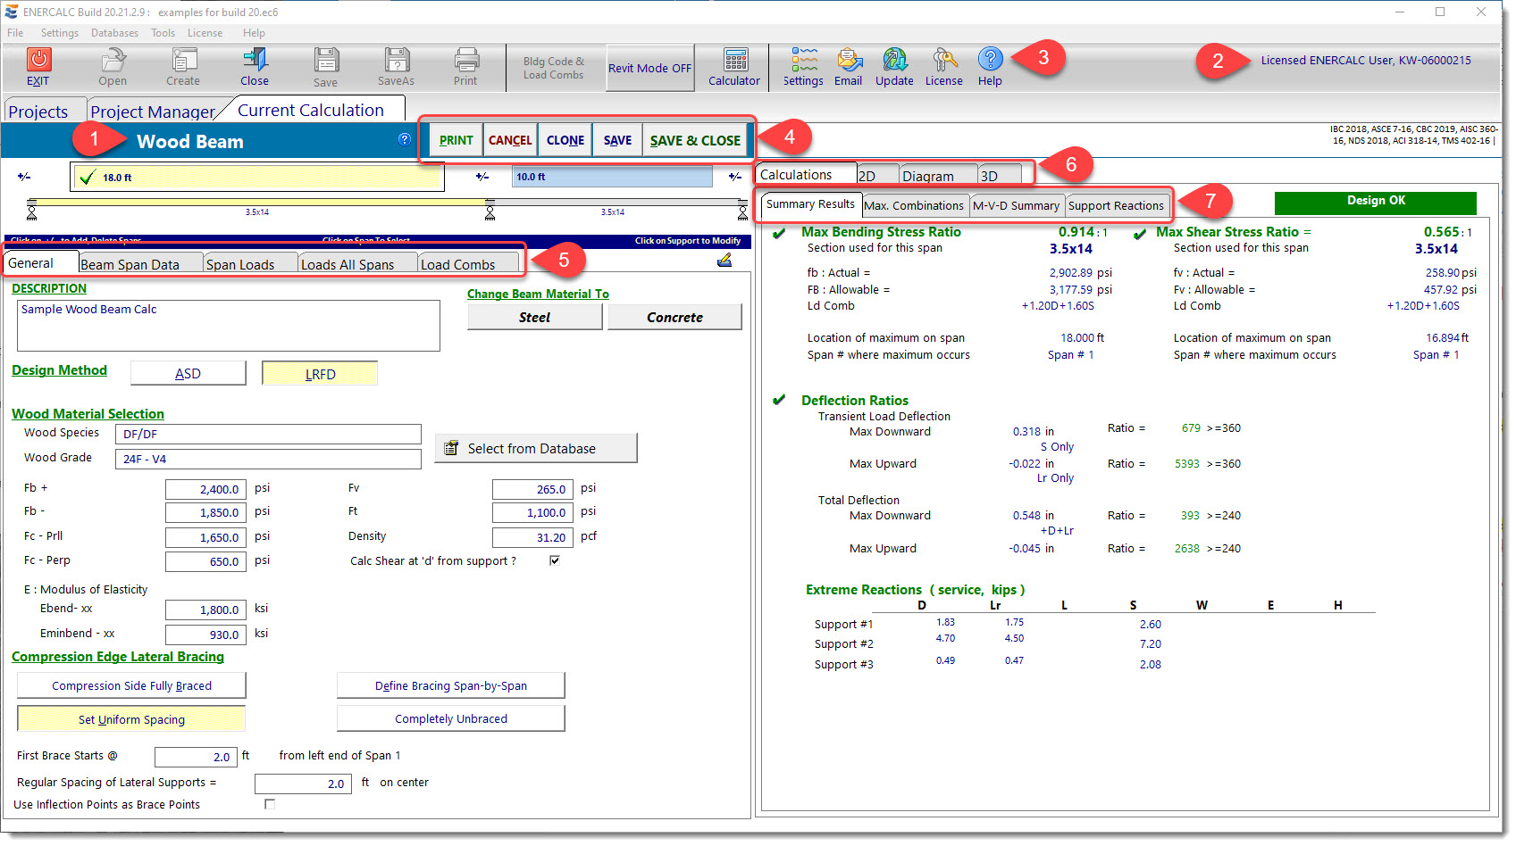Switch to the Beam Span Data tab

point(130,264)
